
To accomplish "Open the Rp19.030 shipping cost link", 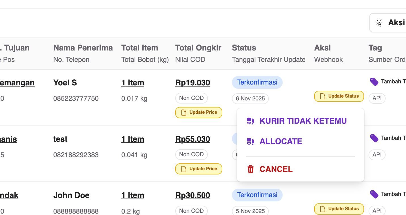I will [193, 83].
